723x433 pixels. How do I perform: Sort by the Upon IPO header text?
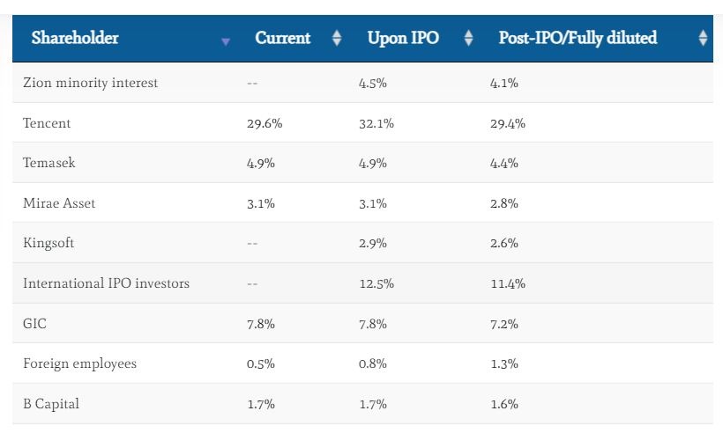pyautogui.click(x=403, y=38)
